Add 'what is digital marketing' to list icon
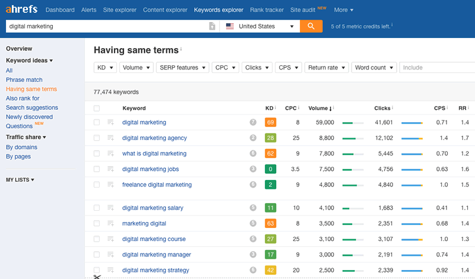The image size is (475, 279). 110,153
